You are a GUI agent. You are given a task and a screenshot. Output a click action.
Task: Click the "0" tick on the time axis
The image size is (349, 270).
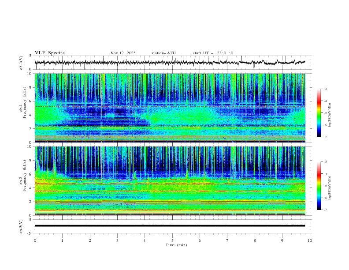coord(35,240)
